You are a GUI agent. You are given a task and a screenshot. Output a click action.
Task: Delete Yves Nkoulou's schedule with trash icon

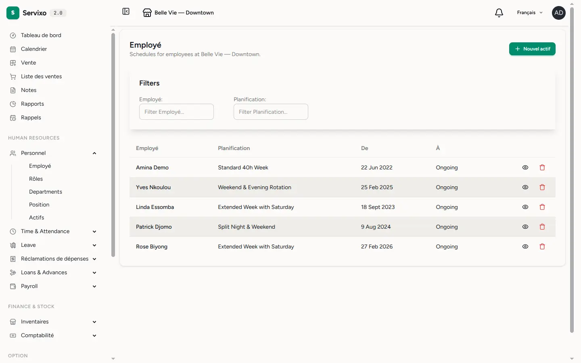(542, 187)
